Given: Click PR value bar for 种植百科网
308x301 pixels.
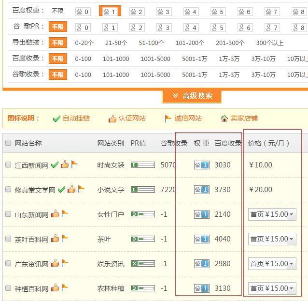Looking at the screenshot, I should coord(143,288).
